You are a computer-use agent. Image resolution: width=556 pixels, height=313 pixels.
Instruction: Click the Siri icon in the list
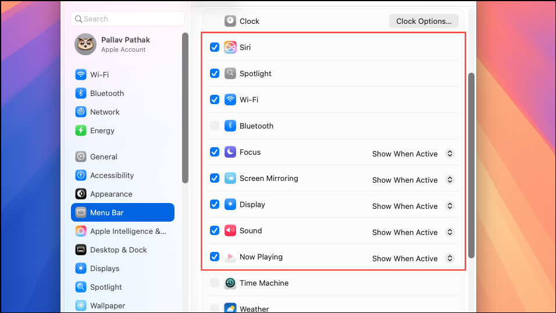pyautogui.click(x=230, y=47)
